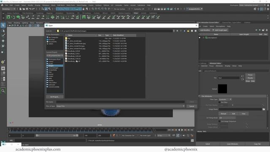Pick the Paint selection tool in the toolbox

(3, 35)
